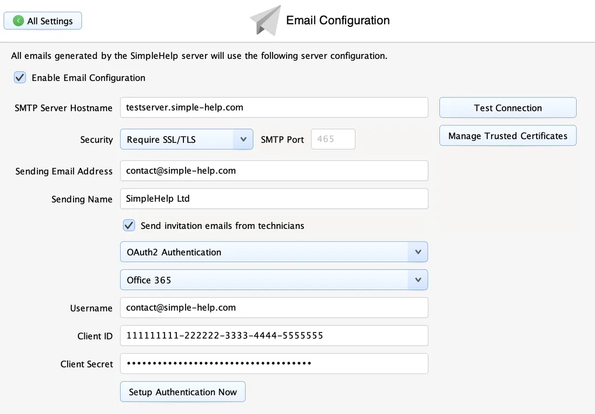Open Manage Trusted Certificates
Screen dimensions: 595x414
click(507, 135)
